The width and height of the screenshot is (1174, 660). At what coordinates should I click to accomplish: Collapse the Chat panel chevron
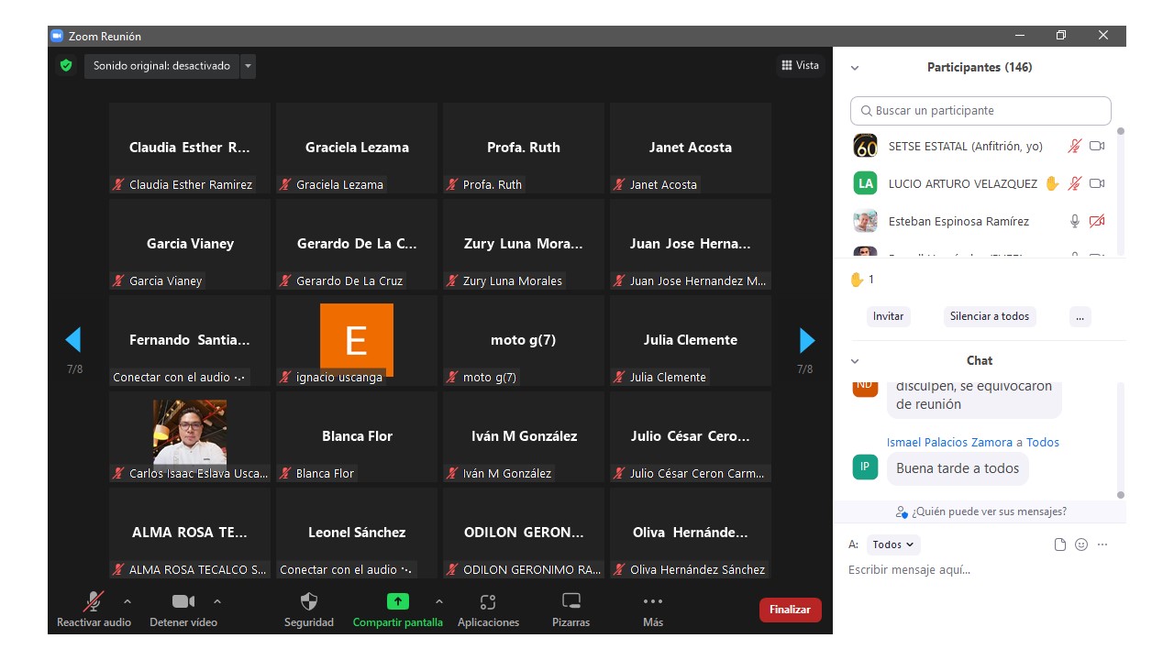(x=855, y=361)
